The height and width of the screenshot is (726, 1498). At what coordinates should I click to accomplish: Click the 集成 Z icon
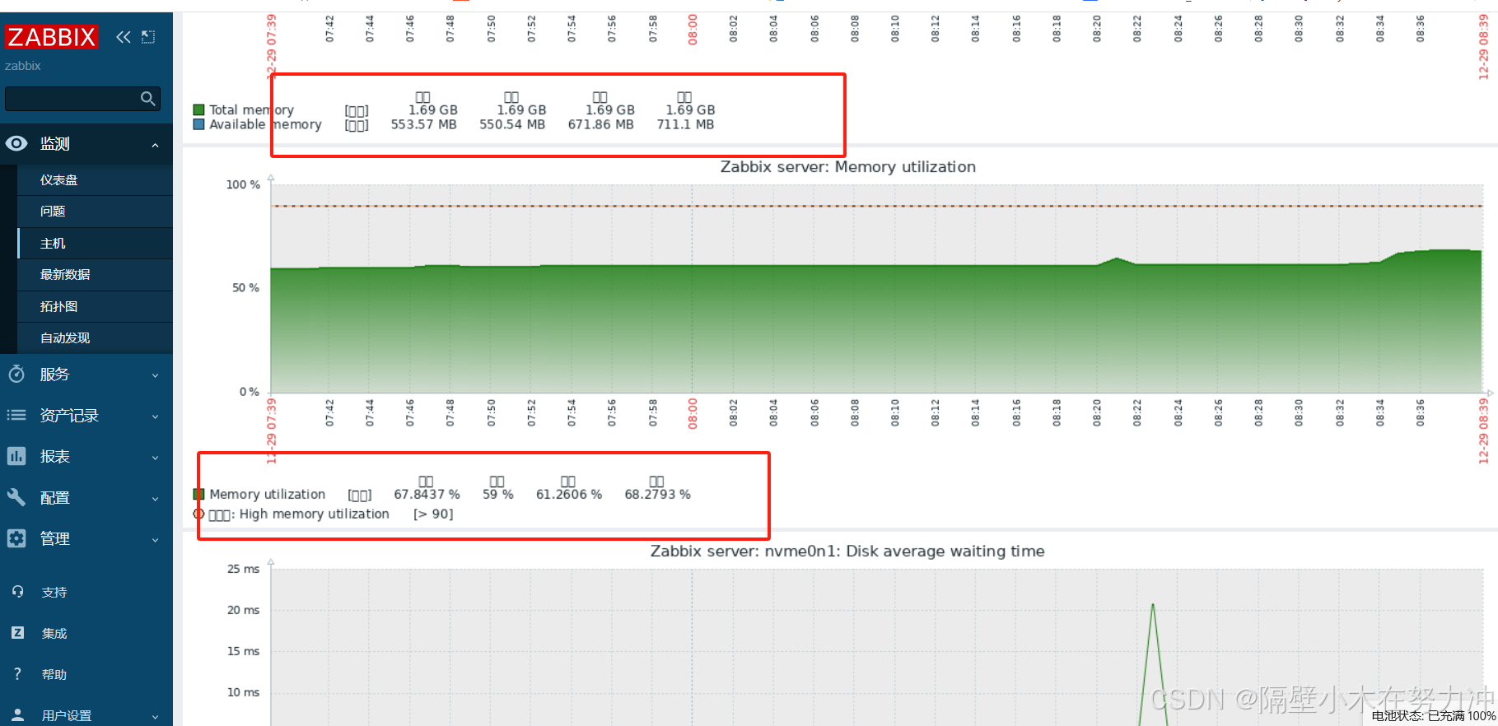17,633
